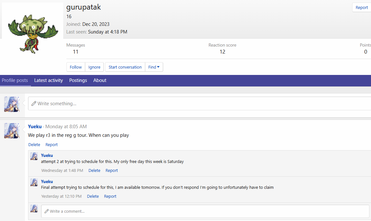Delete the Yesterday 12:10 PM comment
The height and width of the screenshot is (221, 371).
93,196
